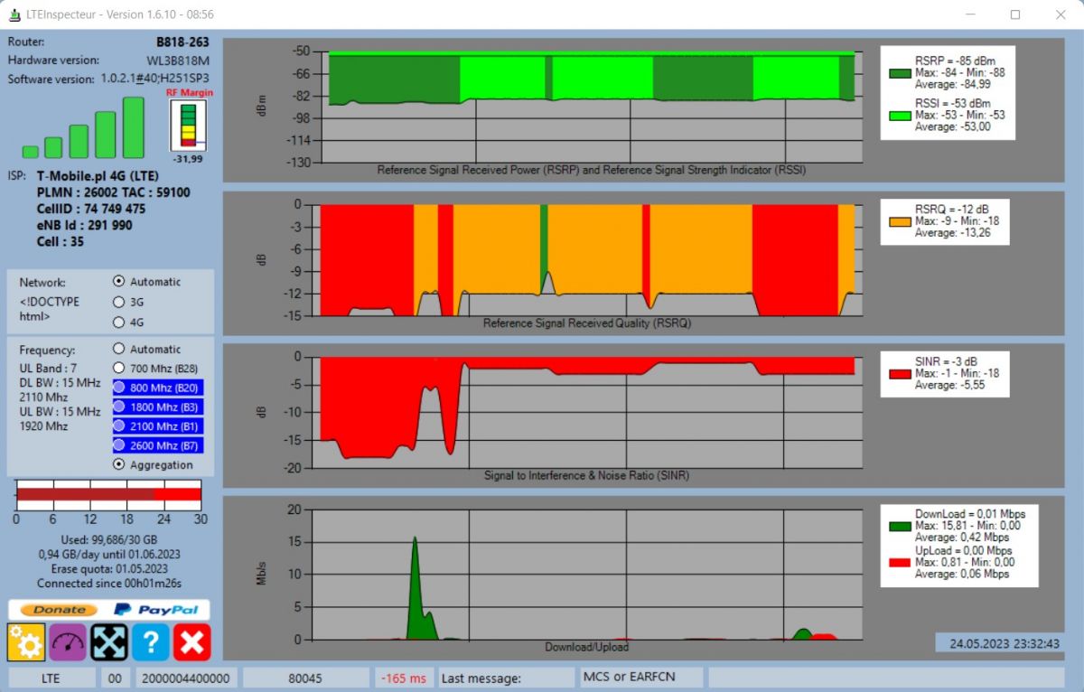Screen dimensions: 1084x692
Task: Click the 00 status bar cell
Action: (x=115, y=678)
